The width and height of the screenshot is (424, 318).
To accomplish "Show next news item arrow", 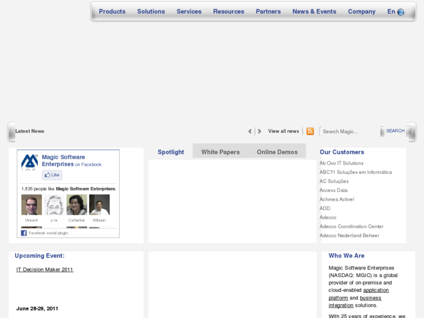I will 260,131.
